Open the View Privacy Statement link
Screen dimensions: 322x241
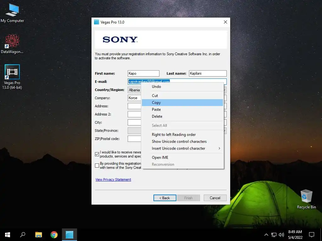coord(113,179)
